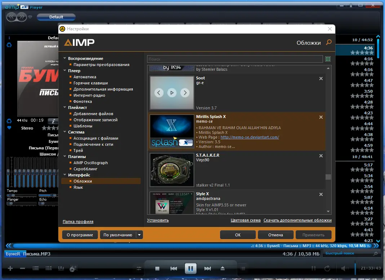Click the plus add-files icon

click(10, 268)
